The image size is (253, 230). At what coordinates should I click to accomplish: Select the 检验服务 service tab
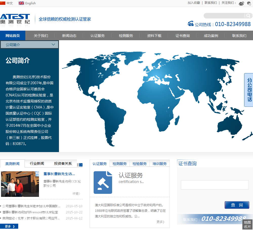point(140,164)
